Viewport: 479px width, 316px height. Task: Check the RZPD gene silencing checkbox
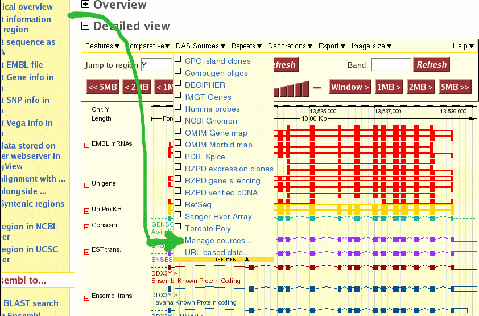click(x=178, y=178)
